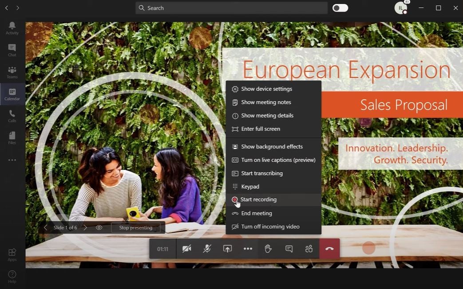
Task: Click the Sales Proposal slide banner
Action: coord(392,105)
